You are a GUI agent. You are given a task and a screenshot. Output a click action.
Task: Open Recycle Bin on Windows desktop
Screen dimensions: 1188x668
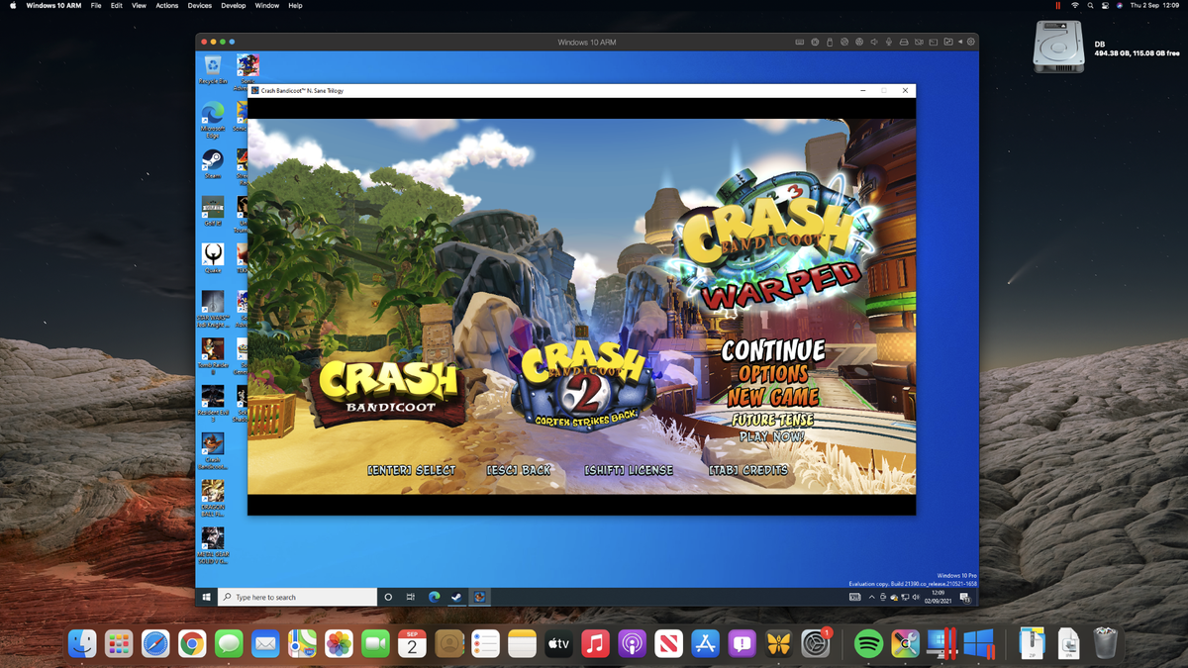[213, 70]
